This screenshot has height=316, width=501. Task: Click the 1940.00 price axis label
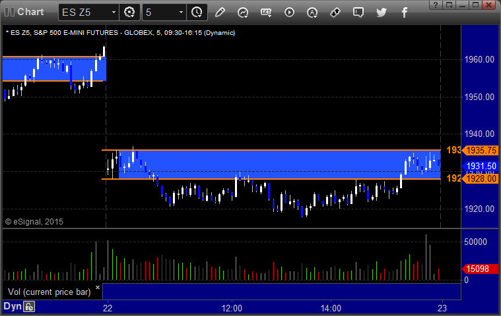pos(479,134)
